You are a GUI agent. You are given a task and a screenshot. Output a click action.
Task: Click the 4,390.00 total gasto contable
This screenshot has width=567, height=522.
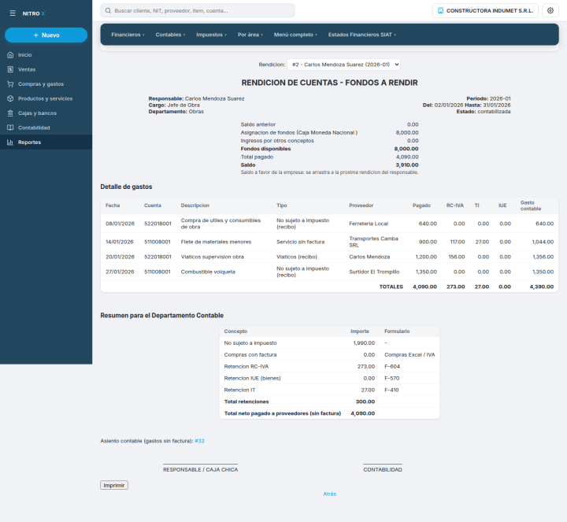pyautogui.click(x=541, y=287)
